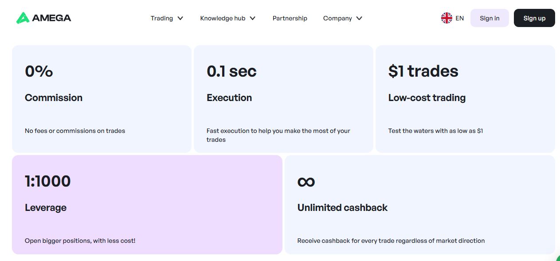The image size is (560, 261).
Task: Open the Company menu
Action: coord(337,18)
